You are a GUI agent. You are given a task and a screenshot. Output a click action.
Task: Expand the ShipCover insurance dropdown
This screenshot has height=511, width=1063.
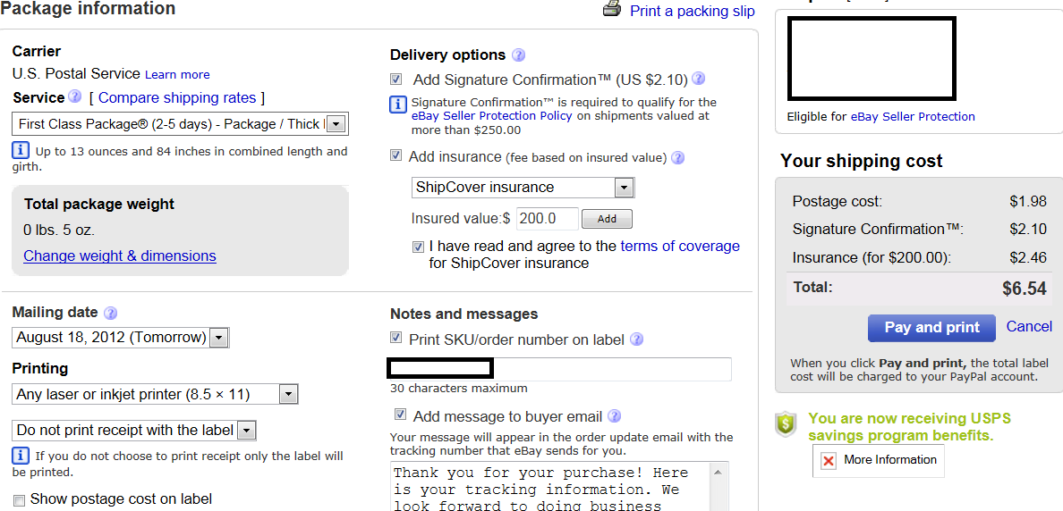tap(624, 188)
